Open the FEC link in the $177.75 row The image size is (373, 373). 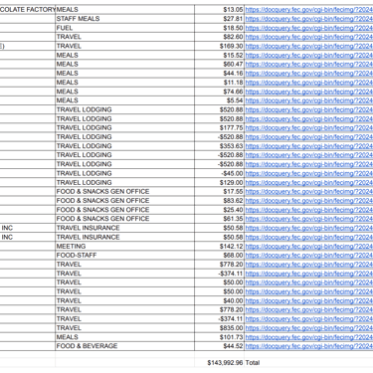click(x=308, y=128)
